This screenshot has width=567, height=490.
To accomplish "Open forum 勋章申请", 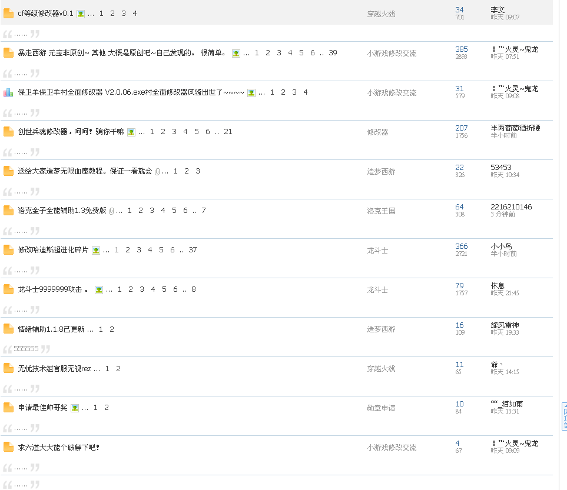I will (x=381, y=408).
